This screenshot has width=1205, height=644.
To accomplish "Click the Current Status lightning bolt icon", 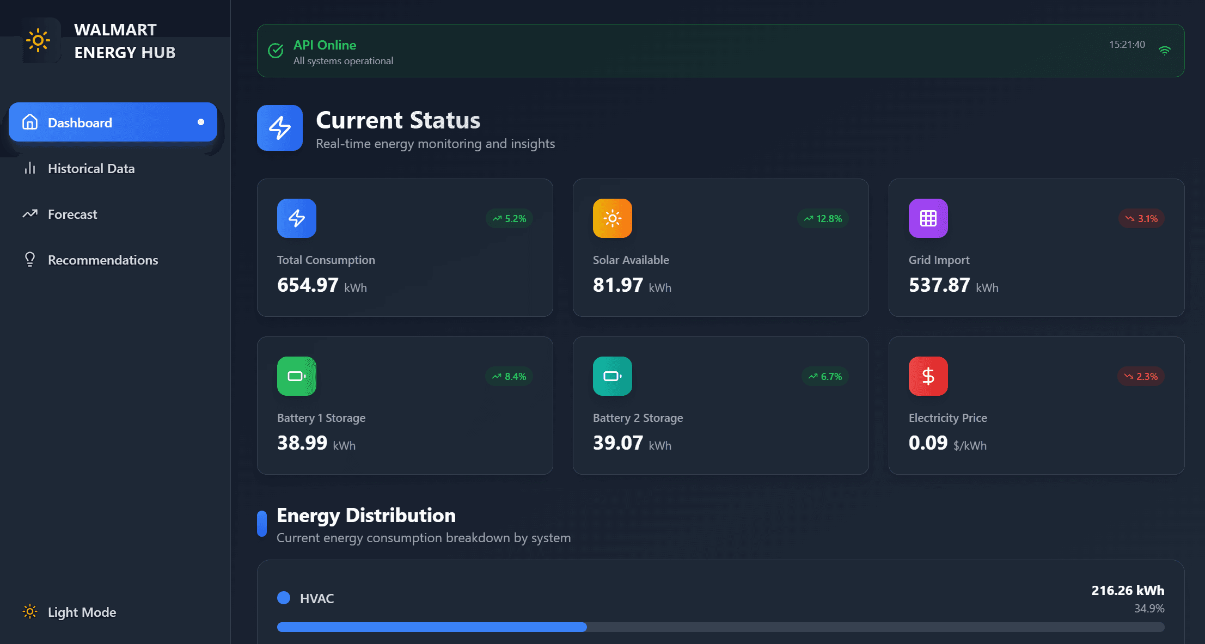I will point(280,128).
